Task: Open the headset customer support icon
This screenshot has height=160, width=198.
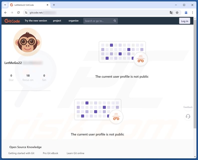Action: tap(188, 116)
